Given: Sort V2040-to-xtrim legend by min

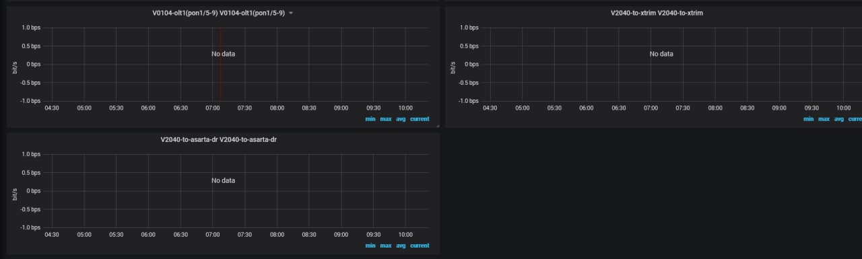Looking at the screenshot, I should (x=808, y=119).
